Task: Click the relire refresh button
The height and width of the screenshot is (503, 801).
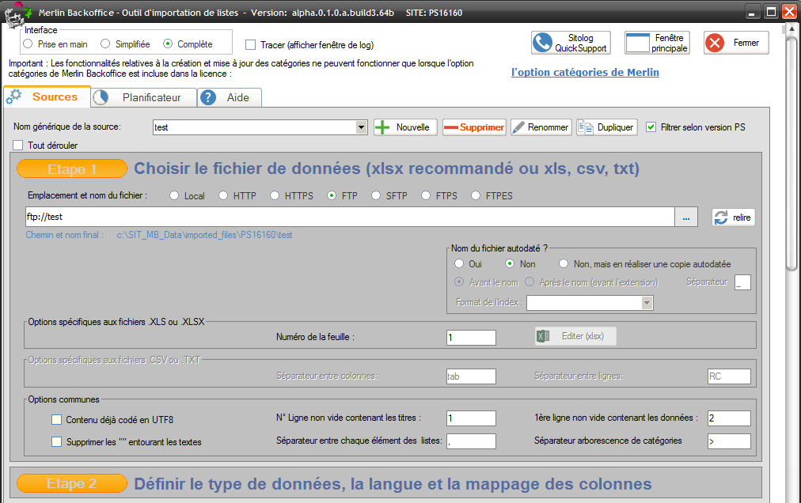Action: click(x=733, y=217)
